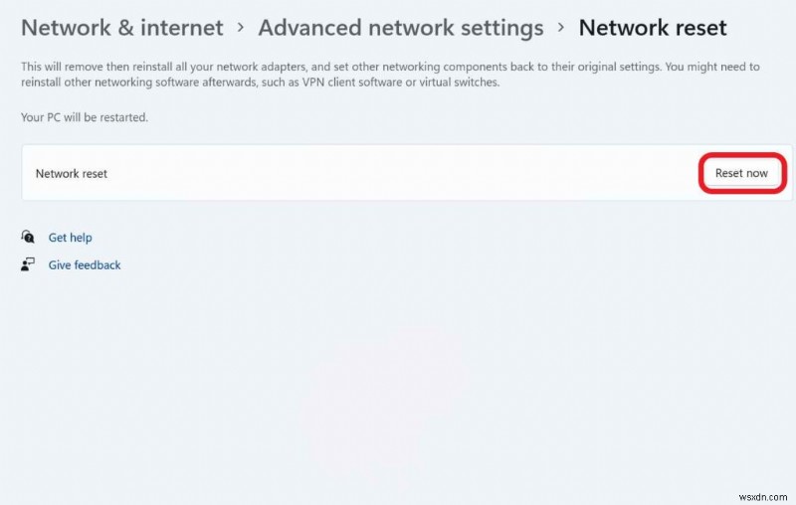Viewport: 796px width, 505px height.
Task: Click the chevron after Network & internet
Action: (241, 29)
